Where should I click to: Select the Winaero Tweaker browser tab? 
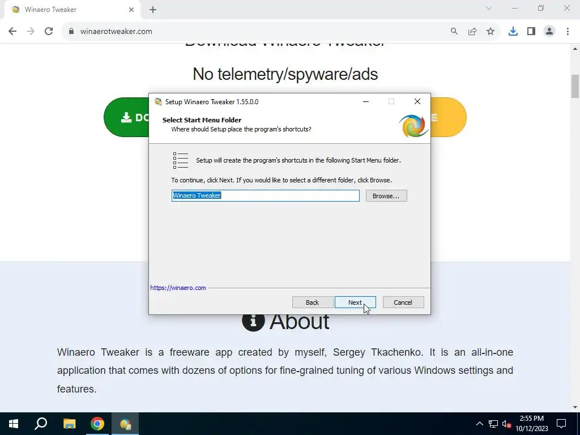click(x=72, y=10)
